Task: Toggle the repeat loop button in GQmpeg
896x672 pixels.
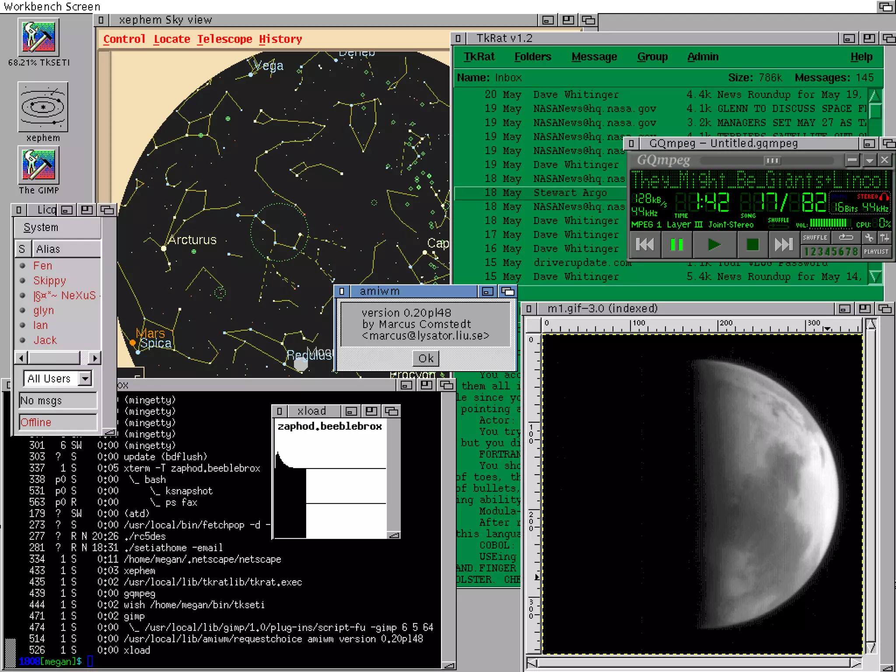Action: [x=845, y=238]
